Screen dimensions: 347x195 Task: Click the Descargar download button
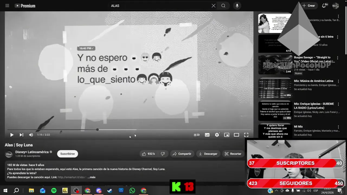tap(208, 154)
